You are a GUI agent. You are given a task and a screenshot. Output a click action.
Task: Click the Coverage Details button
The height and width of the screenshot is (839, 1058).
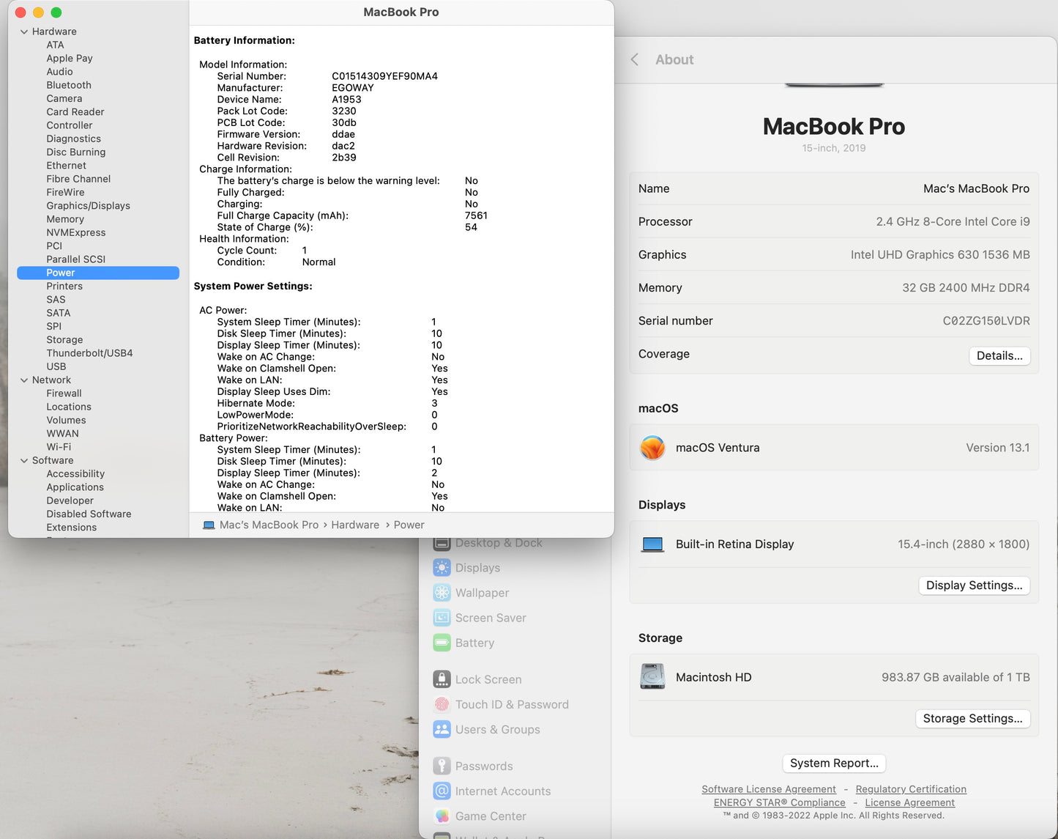999,355
